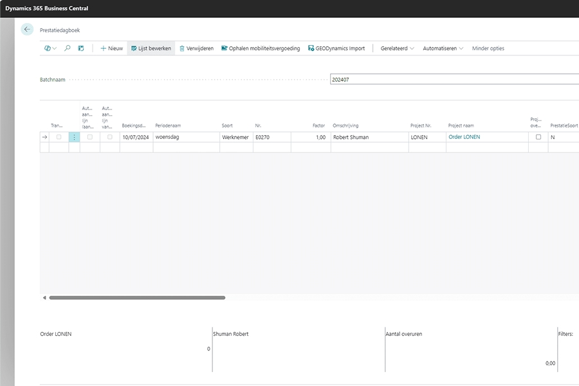Click the horizontal scrollbar below the grid
Viewport: 579px width, 386px height.
pos(137,298)
